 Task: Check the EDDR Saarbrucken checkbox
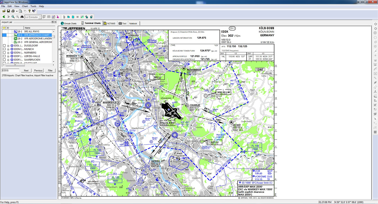(4, 60)
